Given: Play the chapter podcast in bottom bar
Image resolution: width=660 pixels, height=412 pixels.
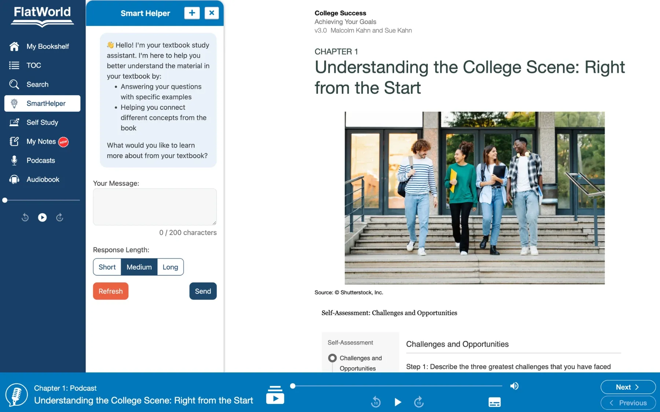Looking at the screenshot, I should (x=397, y=402).
